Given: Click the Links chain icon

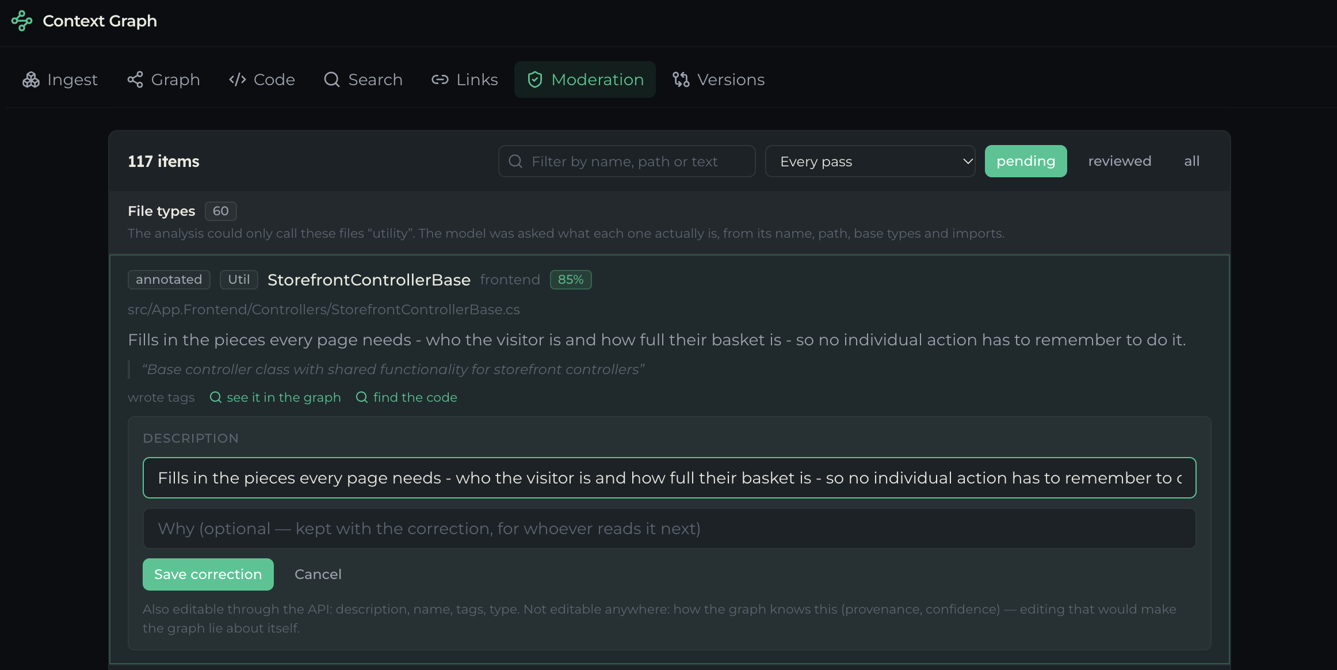Looking at the screenshot, I should pos(440,79).
